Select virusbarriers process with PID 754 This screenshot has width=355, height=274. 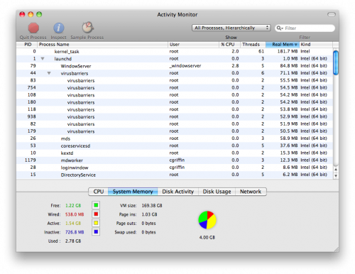175,87
